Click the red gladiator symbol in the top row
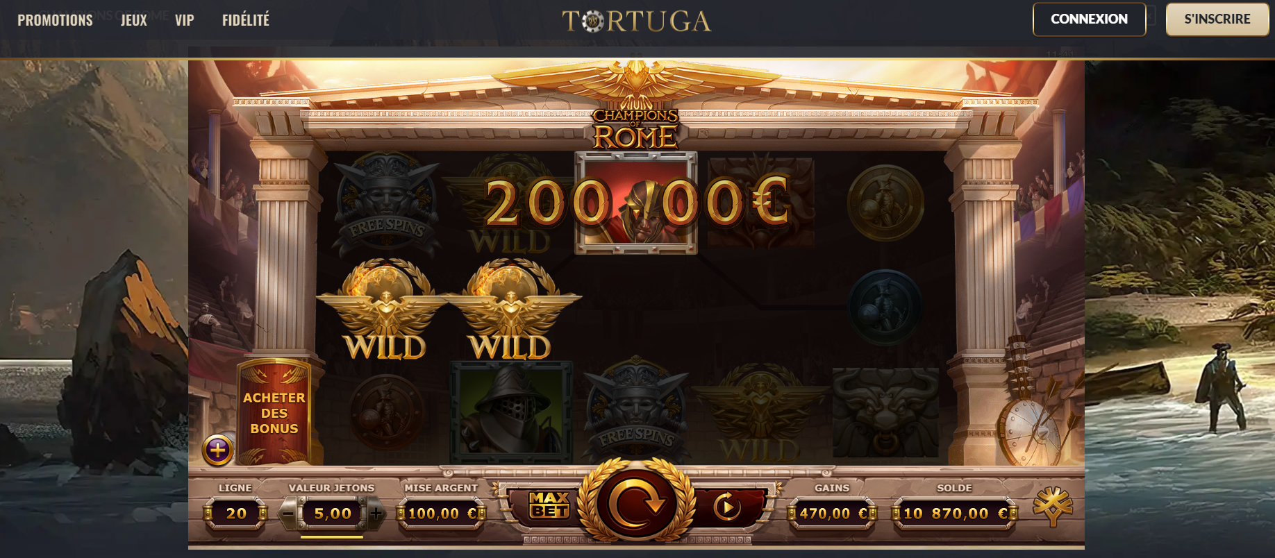Screen dimensions: 1275x558 [636, 203]
